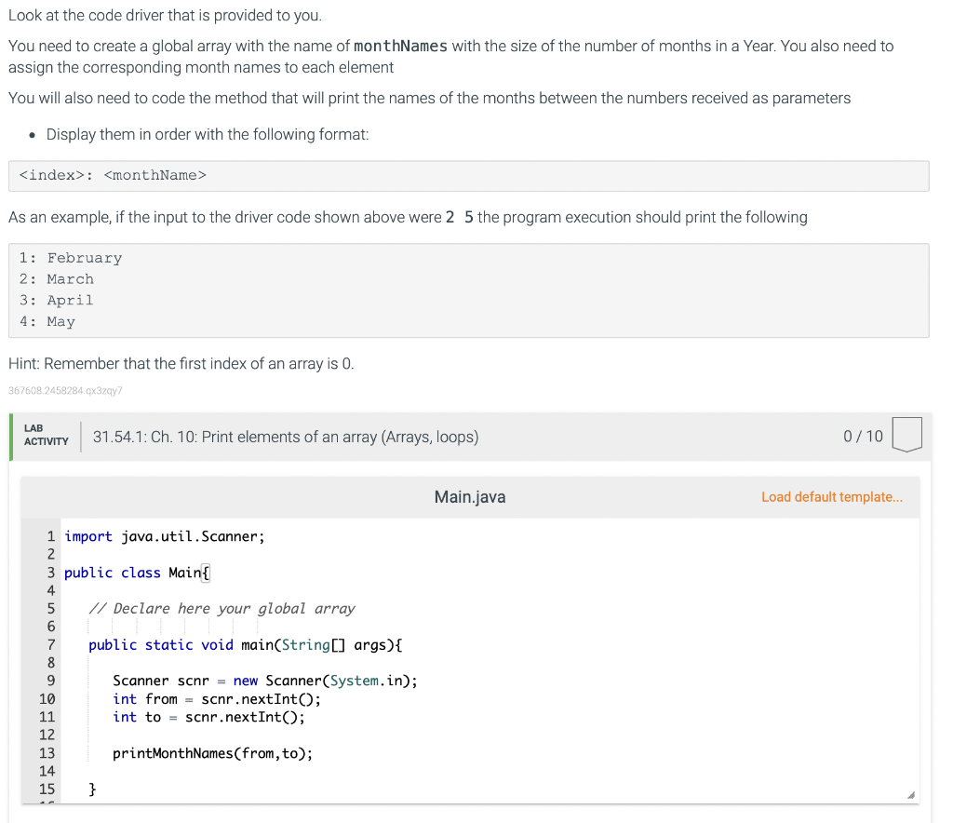Click the lab activity title 31.54.1

284,436
